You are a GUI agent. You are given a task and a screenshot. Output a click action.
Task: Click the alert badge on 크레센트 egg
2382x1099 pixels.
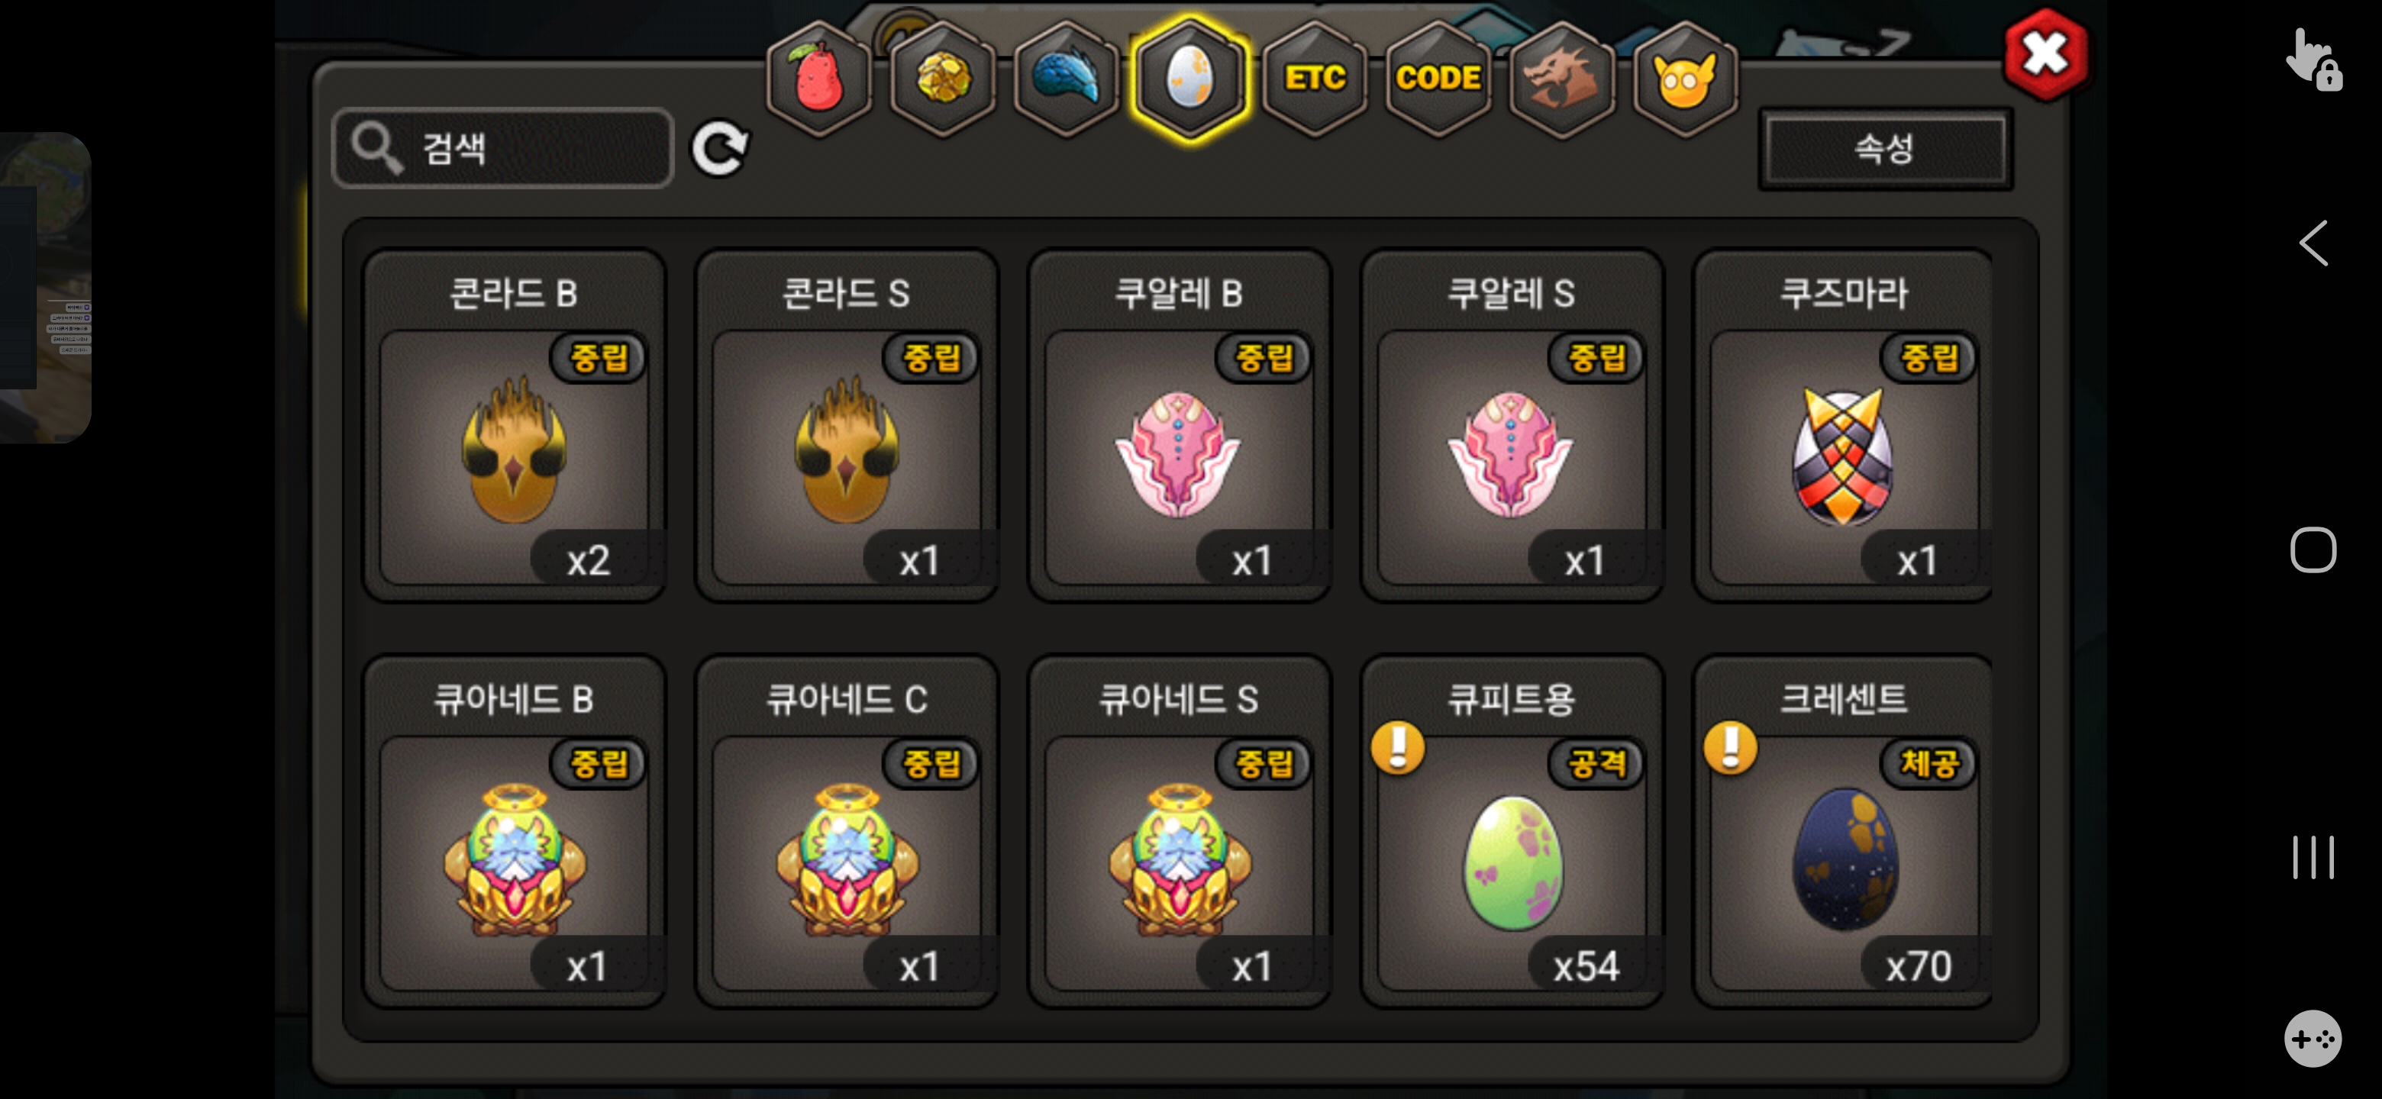coord(1730,746)
